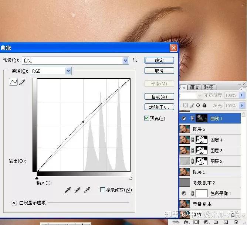Click the 自动 Auto button

point(159,96)
